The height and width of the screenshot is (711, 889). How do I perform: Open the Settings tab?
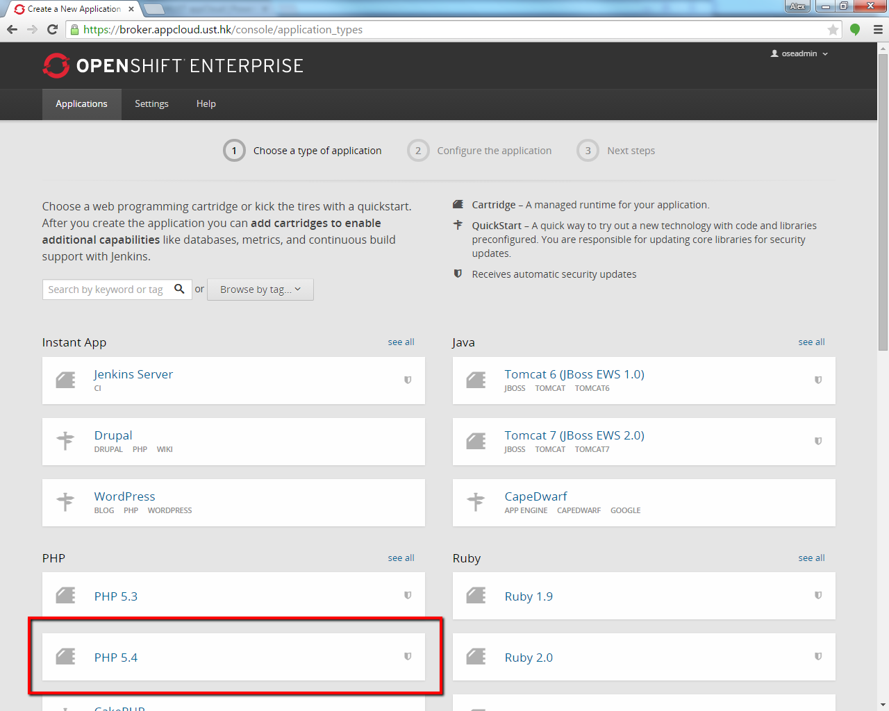[151, 104]
